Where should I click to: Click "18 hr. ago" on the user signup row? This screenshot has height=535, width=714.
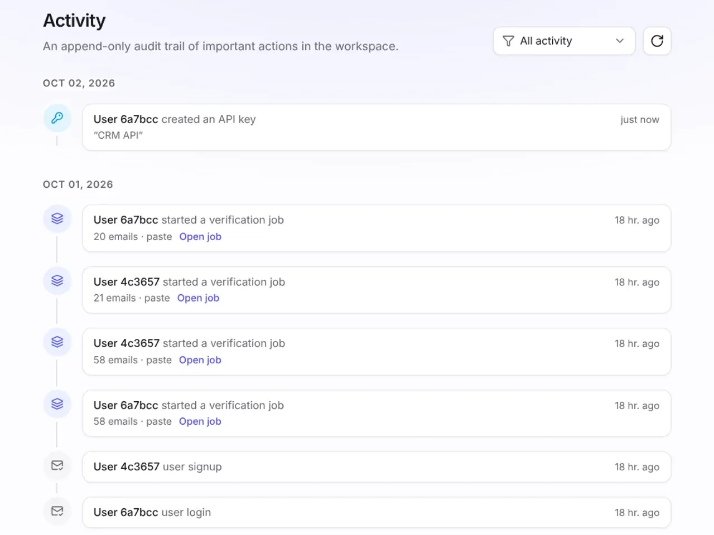[x=637, y=467]
